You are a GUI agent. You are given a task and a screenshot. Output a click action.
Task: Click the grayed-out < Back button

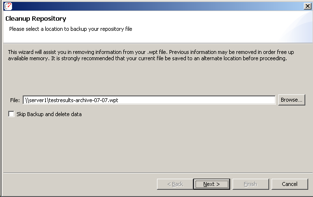[175, 184]
